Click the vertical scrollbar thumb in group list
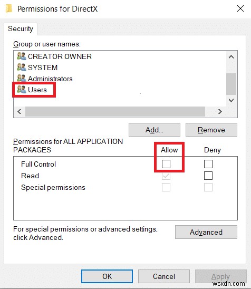 coord(231,84)
